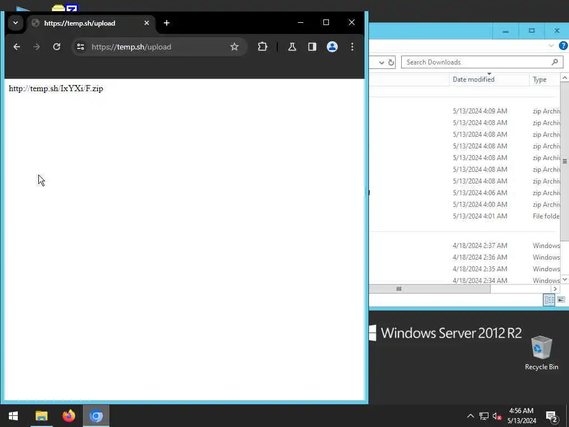569x427 pixels.
Task: Click the search magnifier icon in Explorer
Action: pos(555,62)
